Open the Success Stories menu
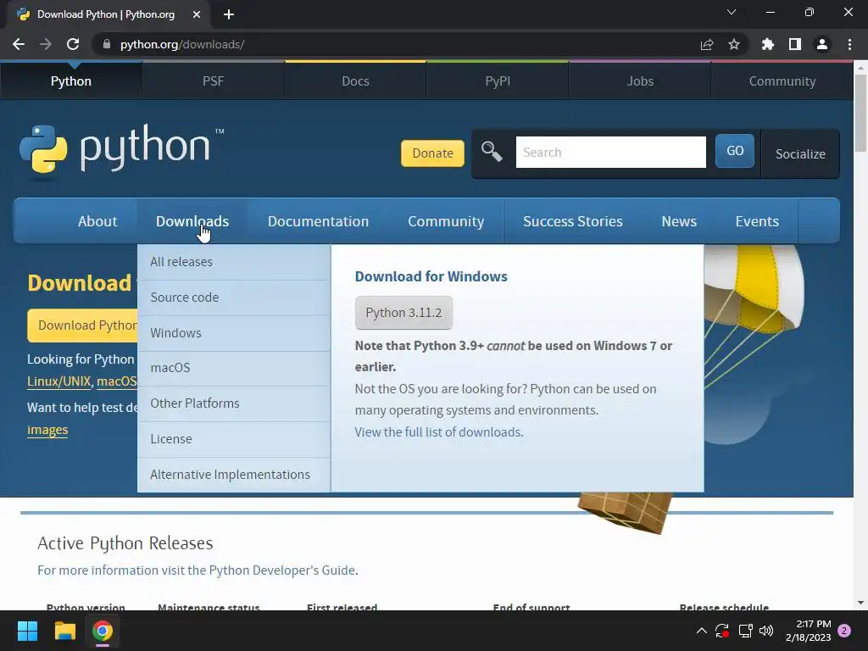The image size is (868, 651). click(573, 221)
